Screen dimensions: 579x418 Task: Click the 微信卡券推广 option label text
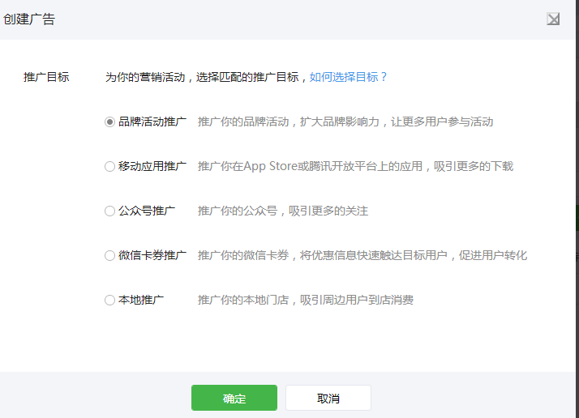click(152, 255)
